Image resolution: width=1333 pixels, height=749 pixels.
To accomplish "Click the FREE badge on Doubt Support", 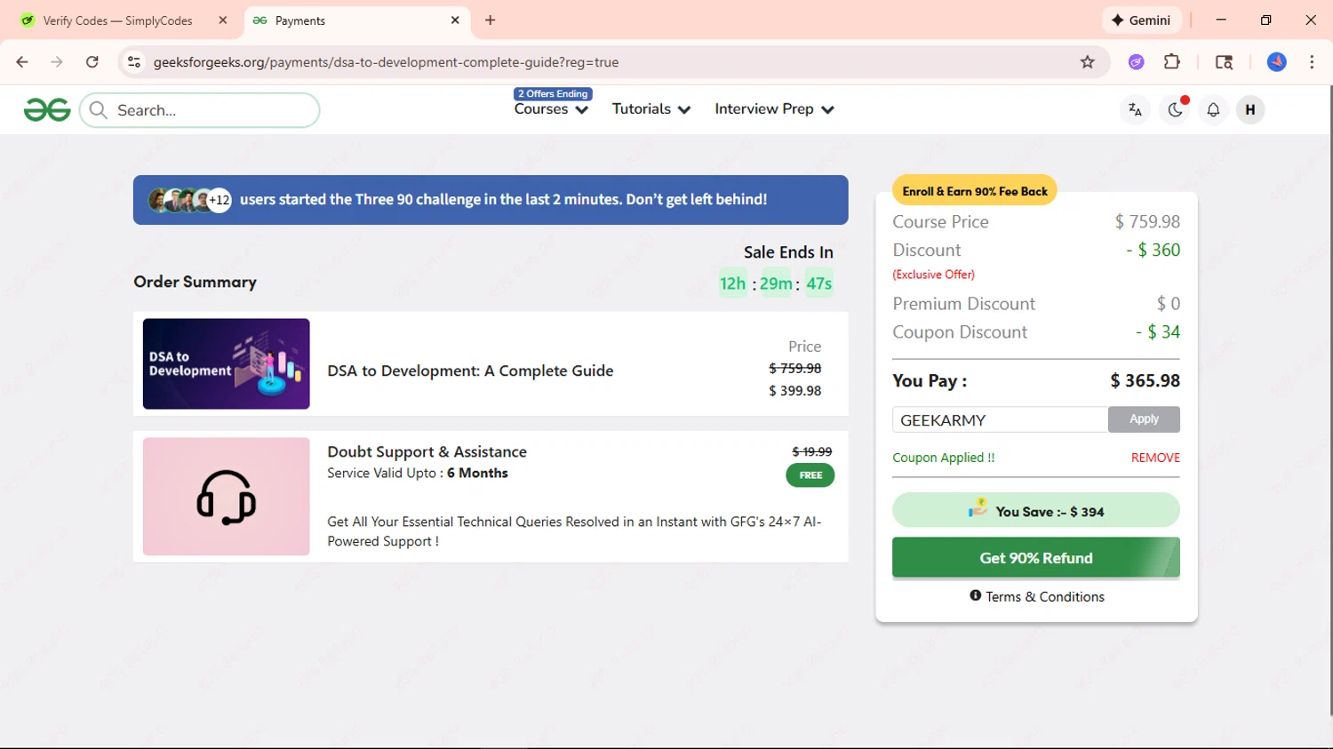I will click(810, 475).
